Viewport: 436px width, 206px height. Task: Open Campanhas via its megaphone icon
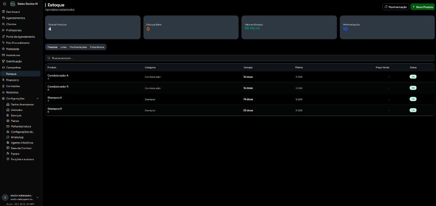click(x=3, y=68)
